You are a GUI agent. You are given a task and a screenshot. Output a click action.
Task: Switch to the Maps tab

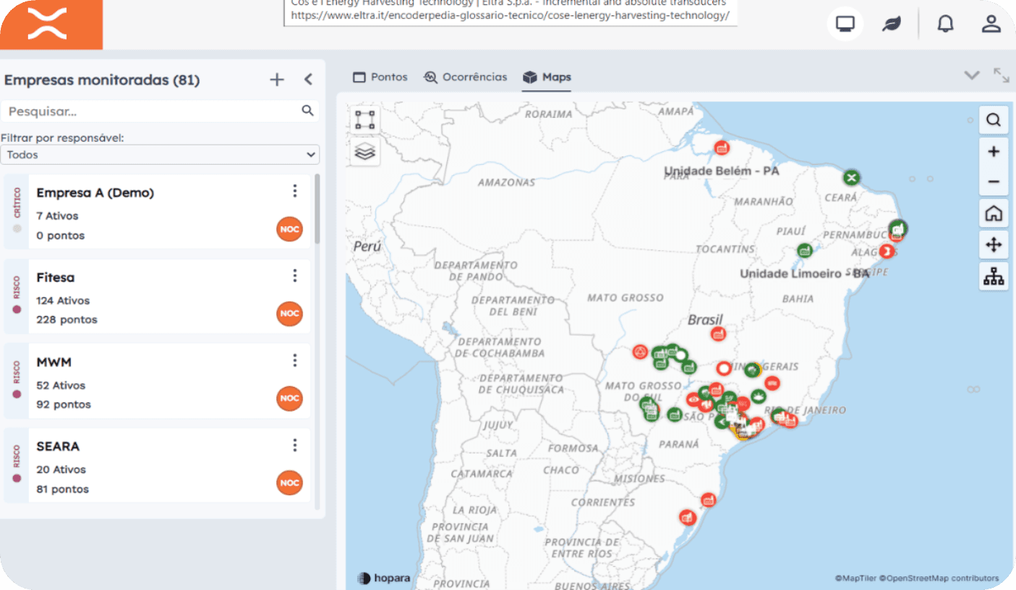547,77
